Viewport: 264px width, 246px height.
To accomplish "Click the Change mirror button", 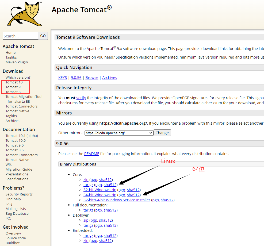I will pyautogui.click(x=162, y=133).
